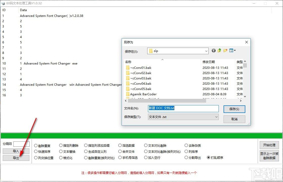Open the View menu icon in Save As dialog

(231, 50)
